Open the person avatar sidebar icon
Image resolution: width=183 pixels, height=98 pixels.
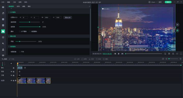(3, 49)
